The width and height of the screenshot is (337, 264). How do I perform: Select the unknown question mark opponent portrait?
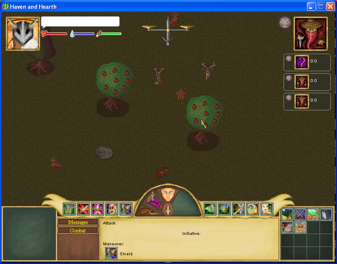302,62
